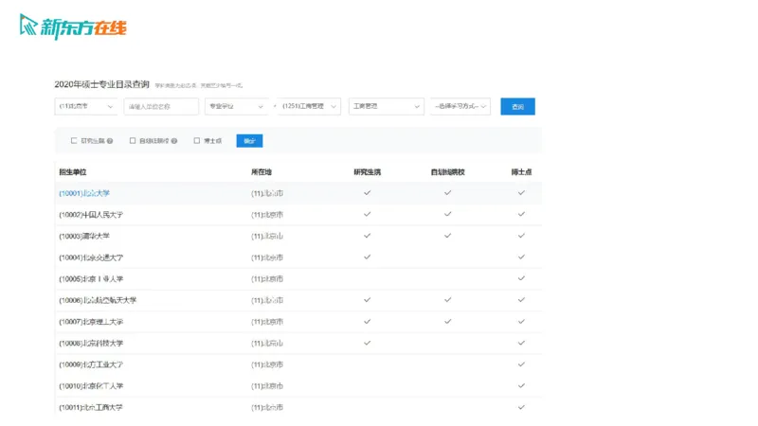Click 研究生院 checkmark in 北京交通大学 row
The width and height of the screenshot is (758, 426).
point(368,257)
